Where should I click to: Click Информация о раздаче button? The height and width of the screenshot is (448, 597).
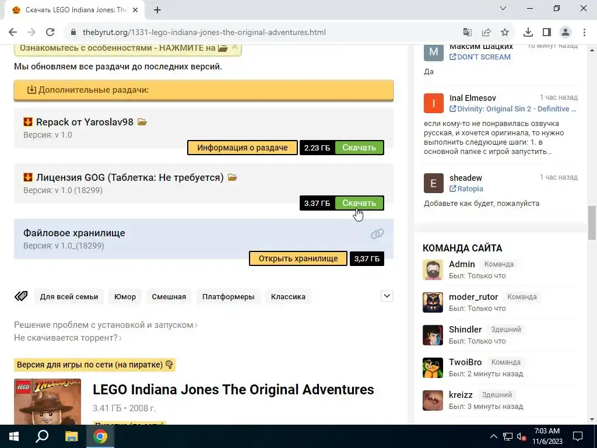243,148
